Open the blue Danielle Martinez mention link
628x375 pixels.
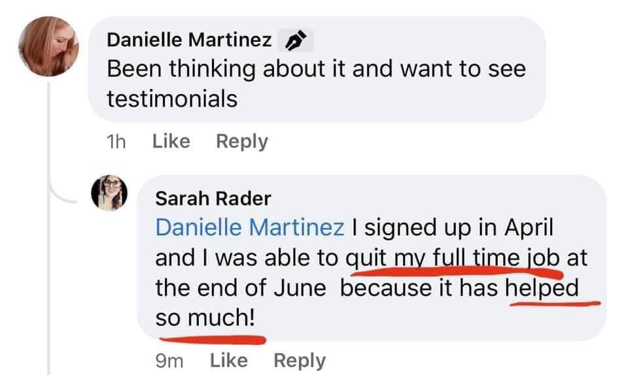(249, 227)
